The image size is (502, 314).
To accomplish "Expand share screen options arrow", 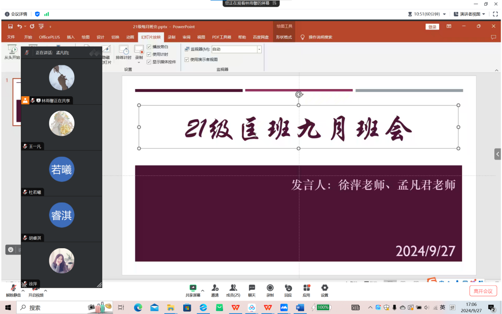I will click(203, 291).
